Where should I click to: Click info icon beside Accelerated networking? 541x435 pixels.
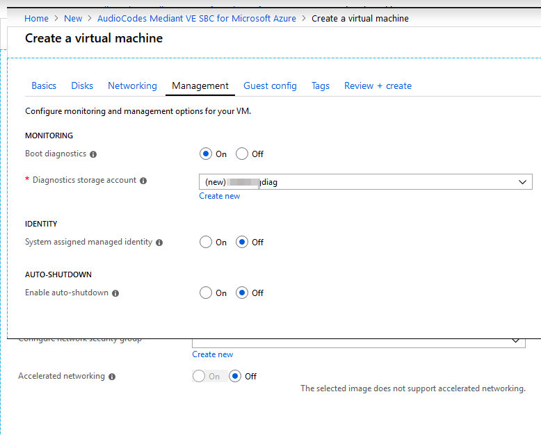coord(112,377)
